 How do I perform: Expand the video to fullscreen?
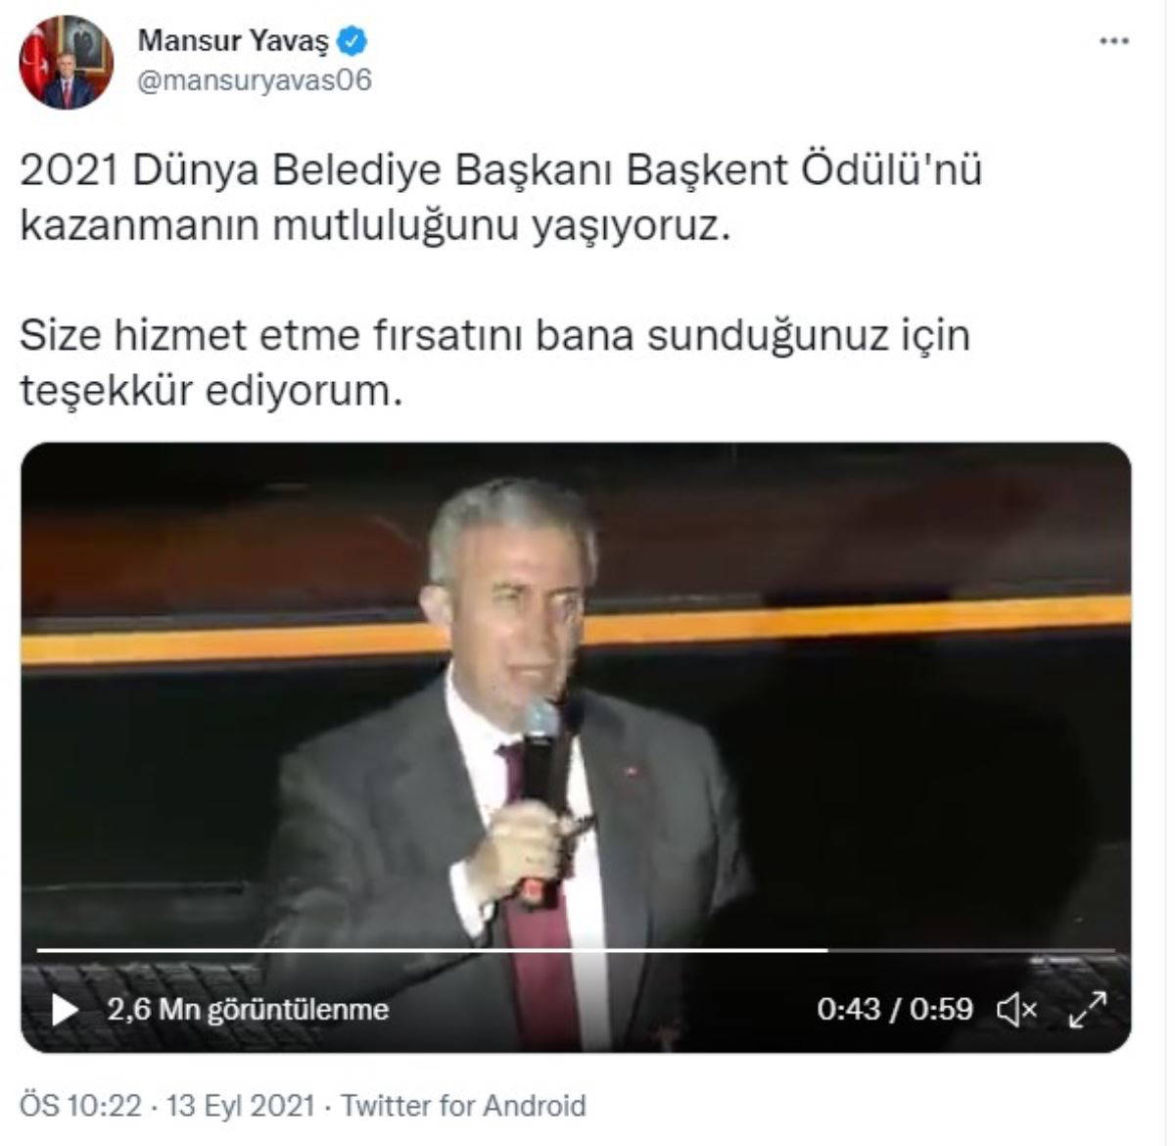coord(1087,1009)
